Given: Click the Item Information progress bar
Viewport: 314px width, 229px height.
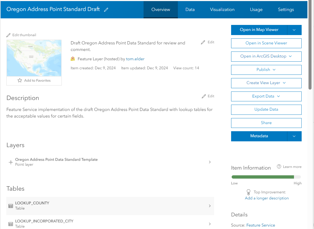Looking at the screenshot, I should 266,177.
